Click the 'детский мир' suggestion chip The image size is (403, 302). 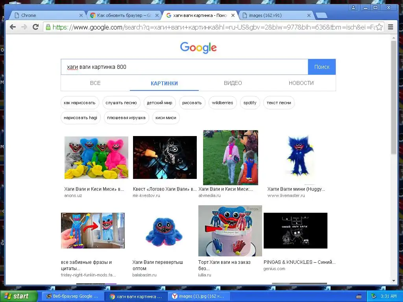tap(160, 103)
